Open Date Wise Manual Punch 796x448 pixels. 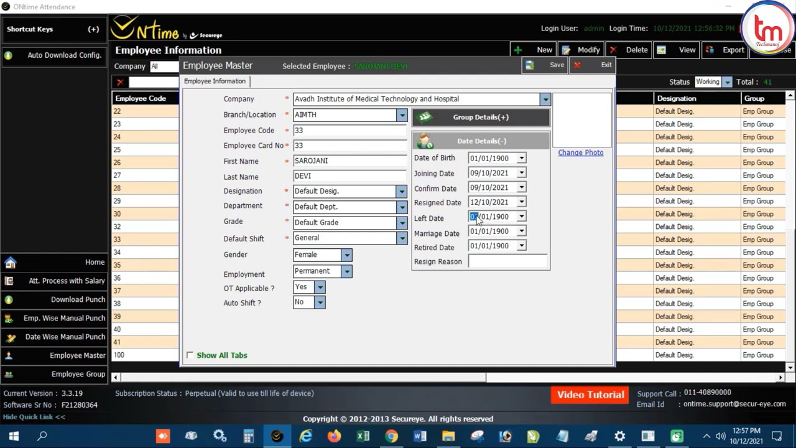point(54,337)
